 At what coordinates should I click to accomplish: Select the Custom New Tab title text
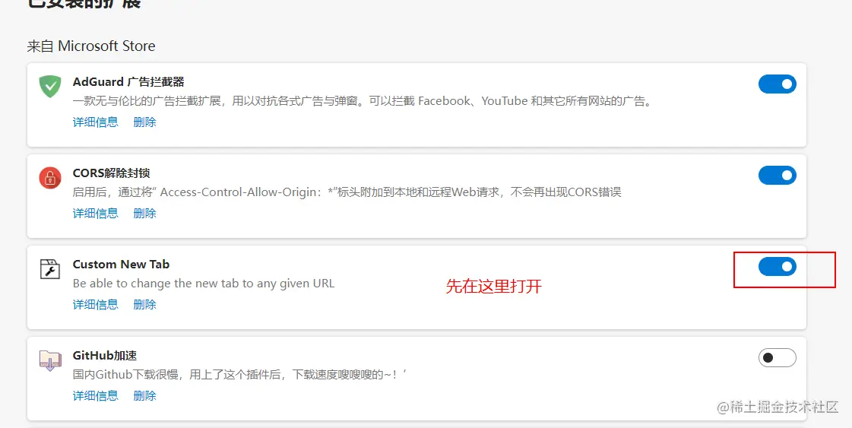click(121, 265)
